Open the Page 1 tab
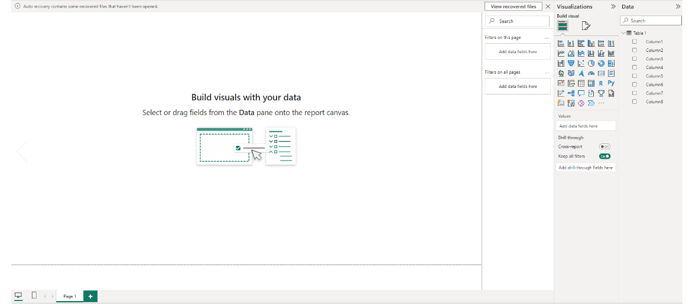The height and width of the screenshot is (304, 689). point(69,296)
